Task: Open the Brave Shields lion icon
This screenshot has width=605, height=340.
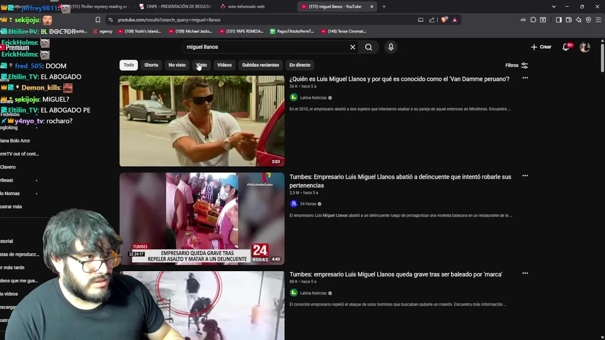Action: coord(443,20)
